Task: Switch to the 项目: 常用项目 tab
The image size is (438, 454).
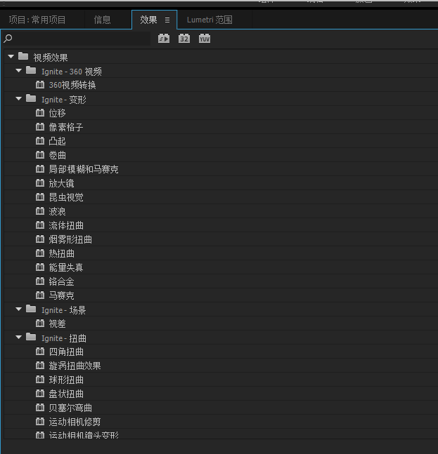Action: point(37,20)
